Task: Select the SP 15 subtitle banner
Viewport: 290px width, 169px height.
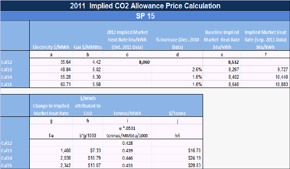Action: click(x=145, y=16)
